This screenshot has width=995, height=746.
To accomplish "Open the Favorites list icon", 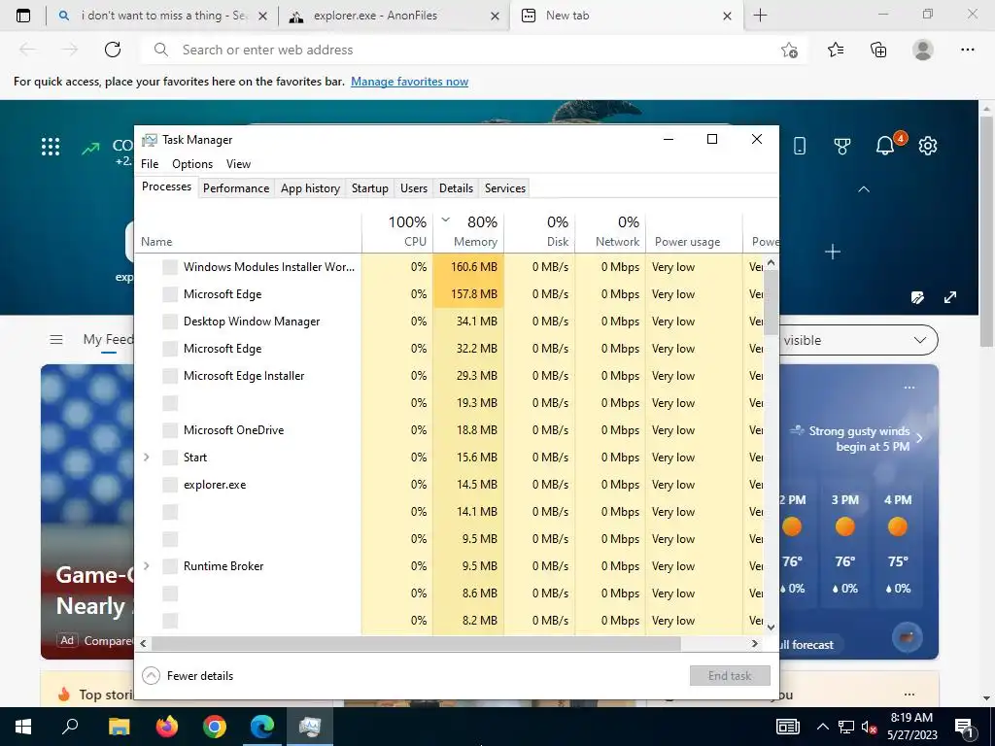I will (x=836, y=50).
